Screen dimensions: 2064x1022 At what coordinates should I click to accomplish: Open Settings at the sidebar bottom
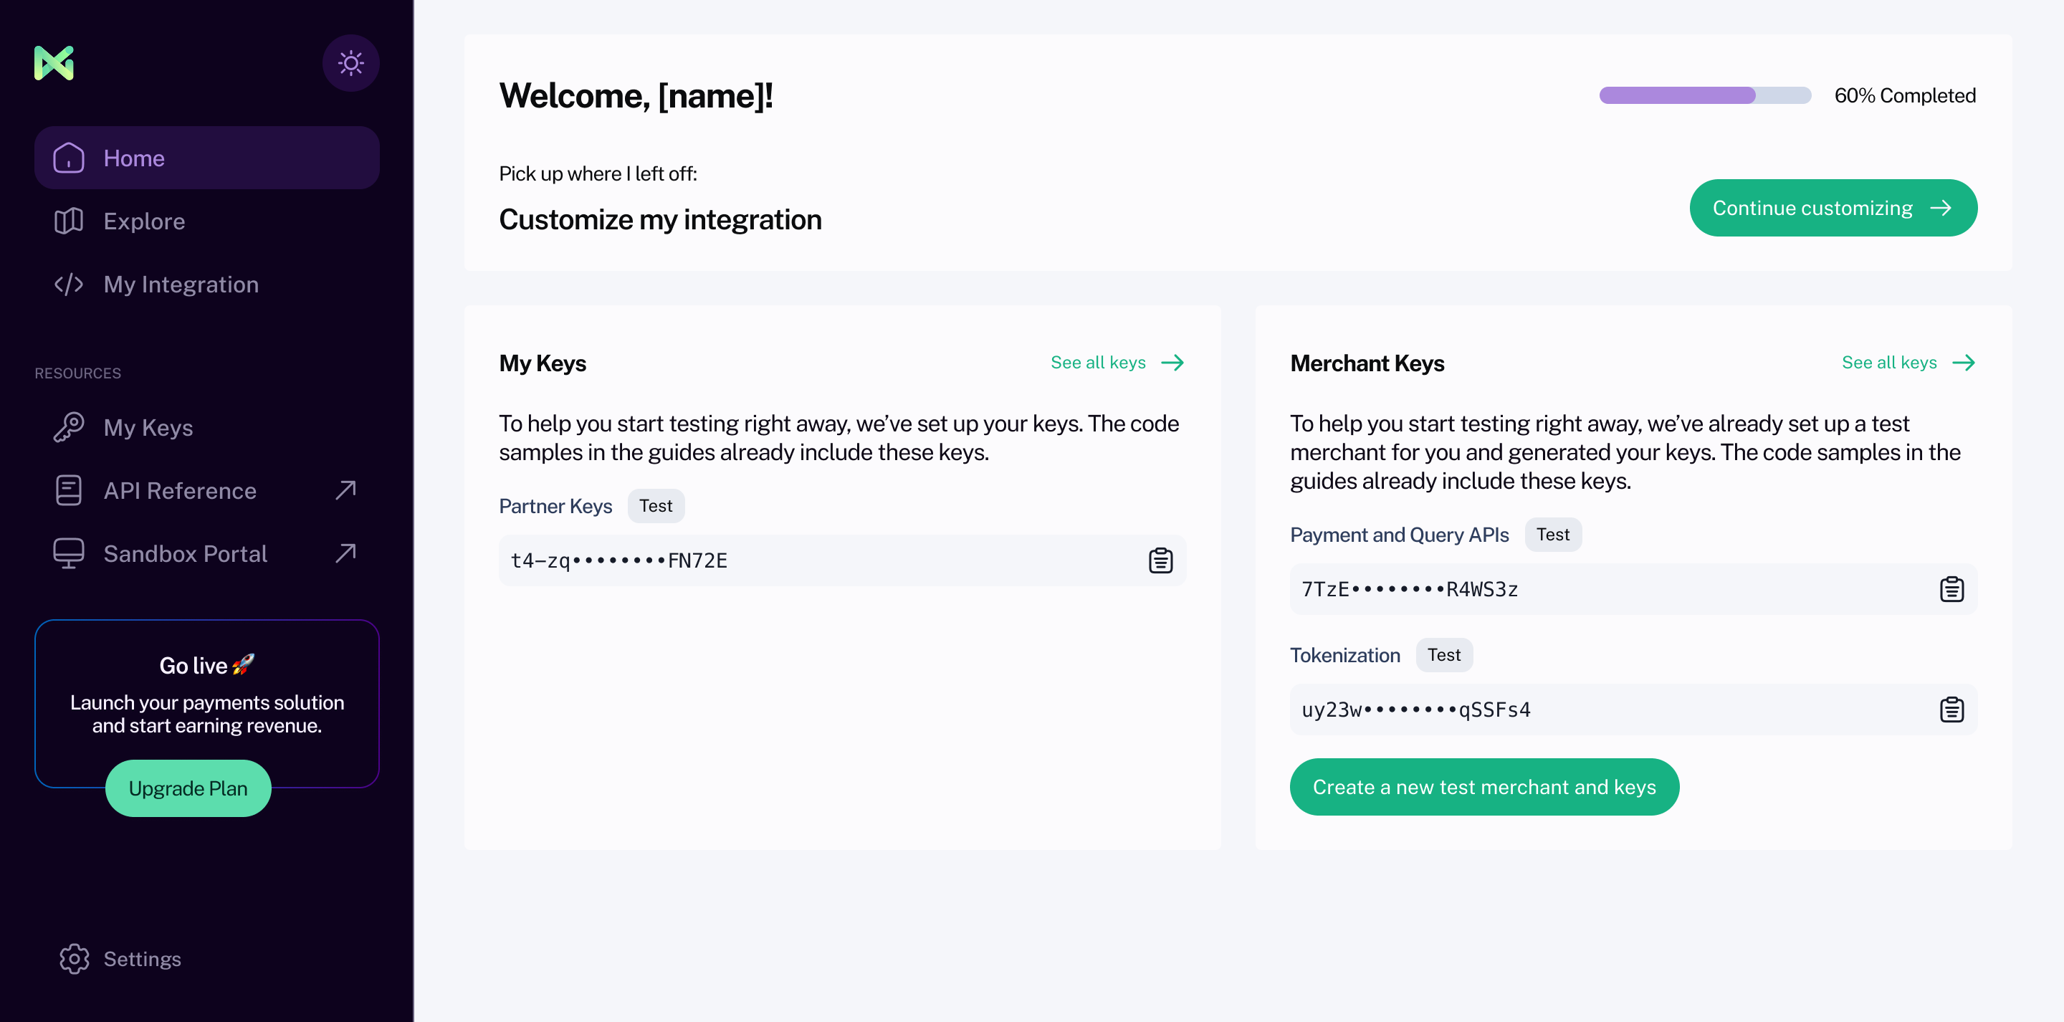pyautogui.click(x=120, y=959)
